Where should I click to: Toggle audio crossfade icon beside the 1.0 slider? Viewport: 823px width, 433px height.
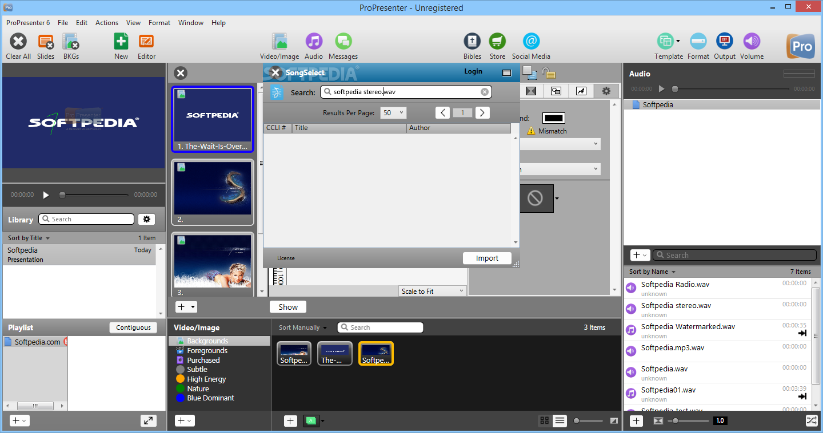pyautogui.click(x=658, y=420)
